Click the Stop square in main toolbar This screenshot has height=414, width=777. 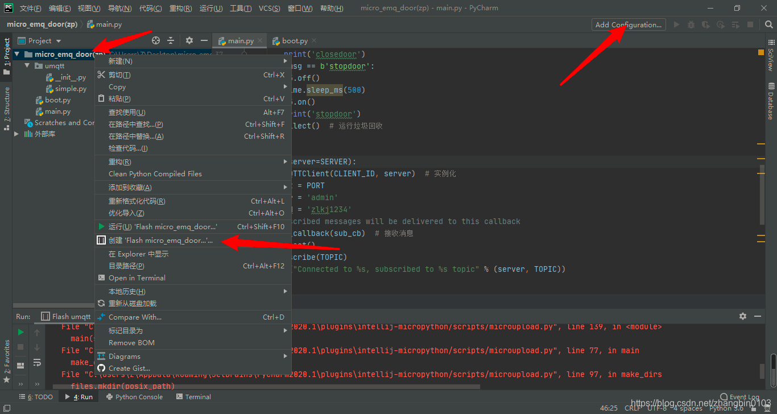click(750, 24)
